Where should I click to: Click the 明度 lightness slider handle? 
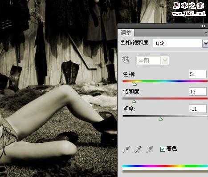pos(161,119)
